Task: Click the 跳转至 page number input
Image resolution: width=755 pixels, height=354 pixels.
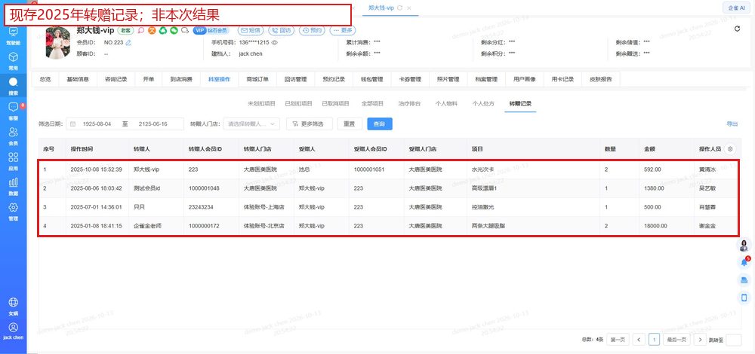Action: [734, 340]
